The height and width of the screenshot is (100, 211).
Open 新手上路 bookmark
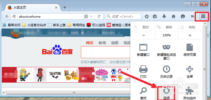[57, 25]
